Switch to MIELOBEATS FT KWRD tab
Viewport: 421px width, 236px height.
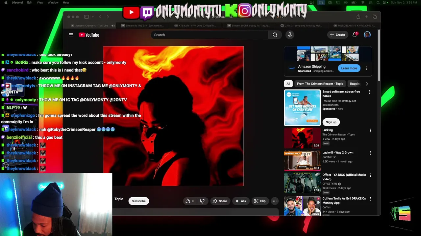(354, 26)
